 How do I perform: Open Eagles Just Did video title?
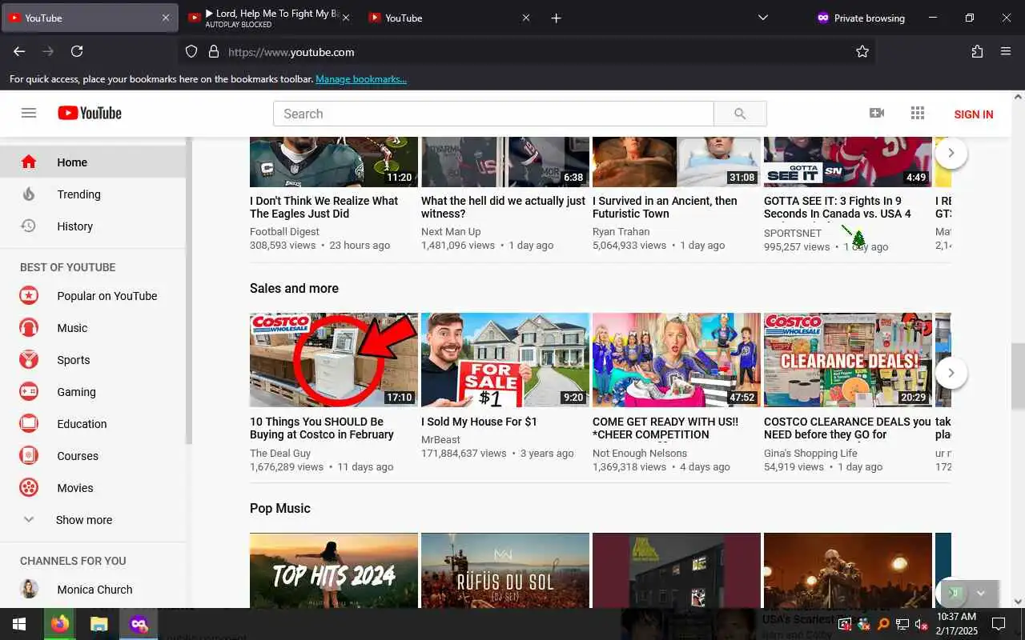324,207
